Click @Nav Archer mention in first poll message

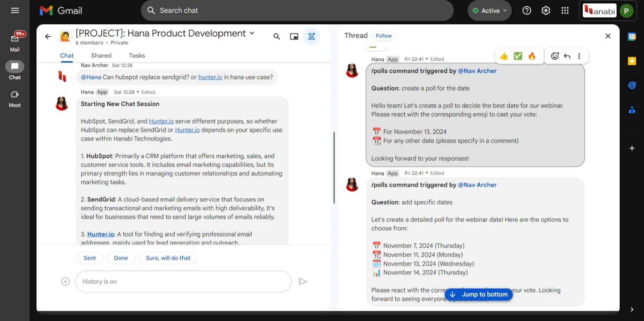pyautogui.click(x=477, y=71)
